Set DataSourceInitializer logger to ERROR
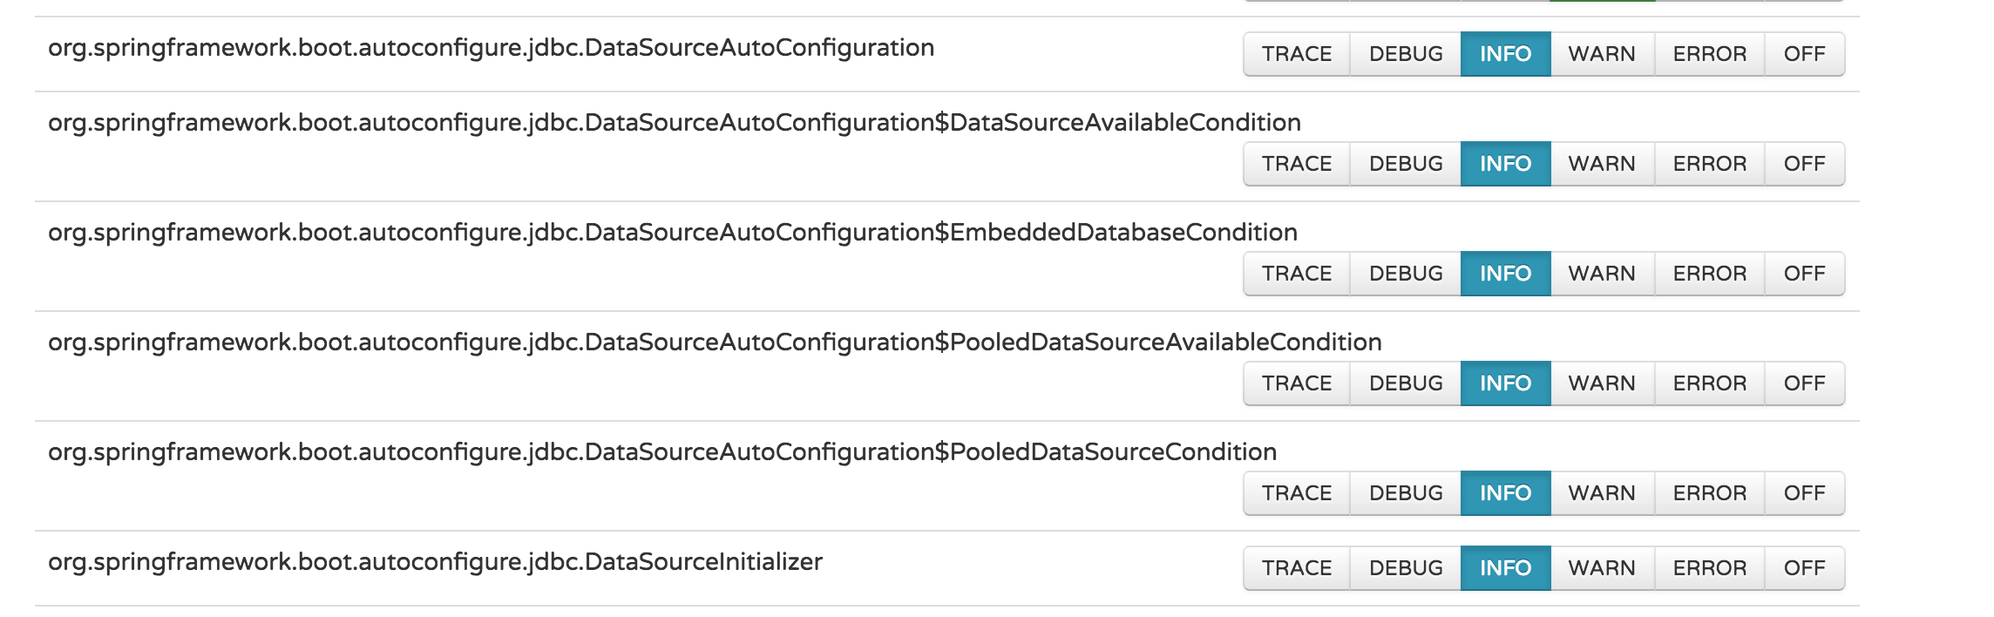 pyautogui.click(x=1709, y=568)
